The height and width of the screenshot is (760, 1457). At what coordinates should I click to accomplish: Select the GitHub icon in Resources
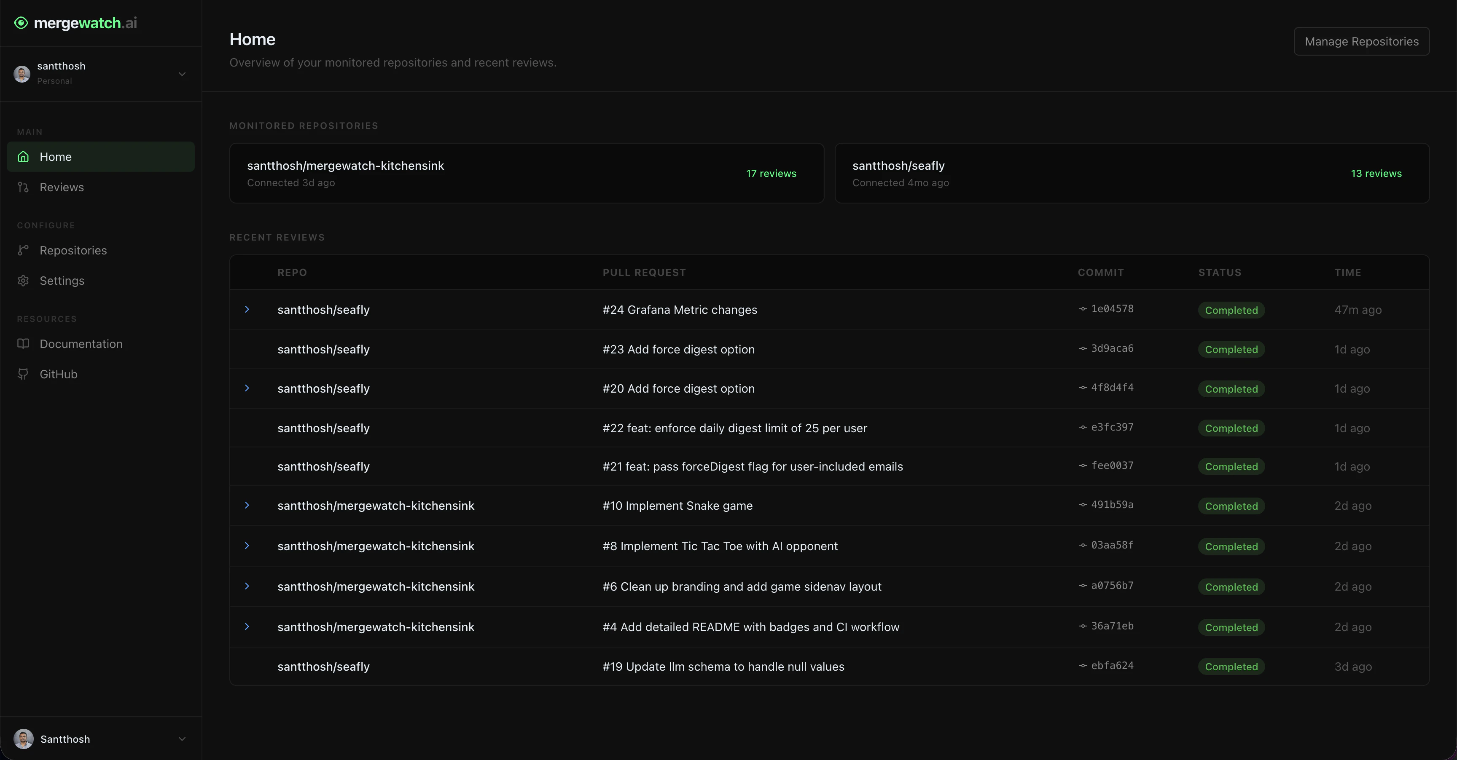[23, 374]
